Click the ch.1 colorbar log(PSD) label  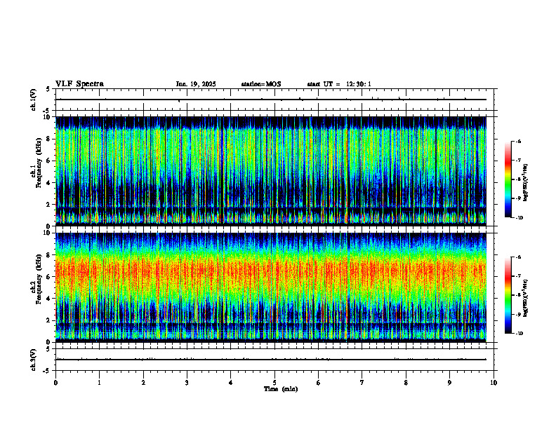click(526, 183)
